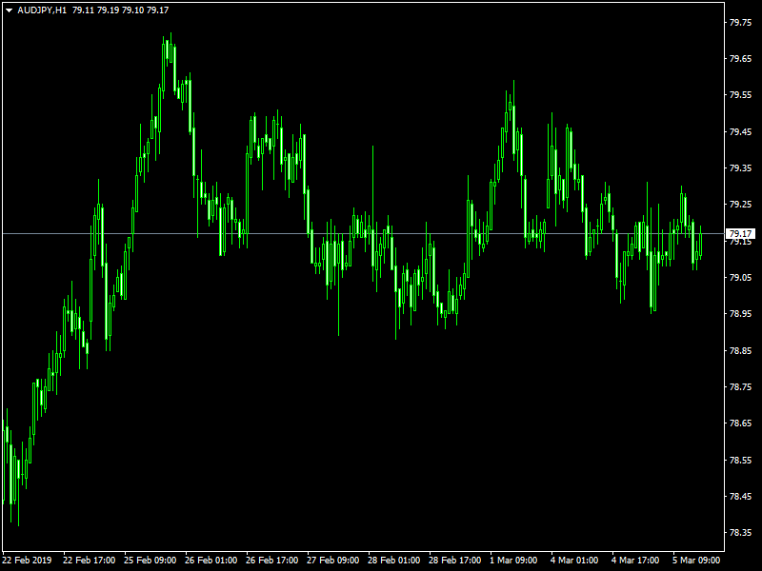Viewport: 762px width, 571px height.
Task: Click the 4 Mar 01:00 time label
Action: pyautogui.click(x=574, y=561)
